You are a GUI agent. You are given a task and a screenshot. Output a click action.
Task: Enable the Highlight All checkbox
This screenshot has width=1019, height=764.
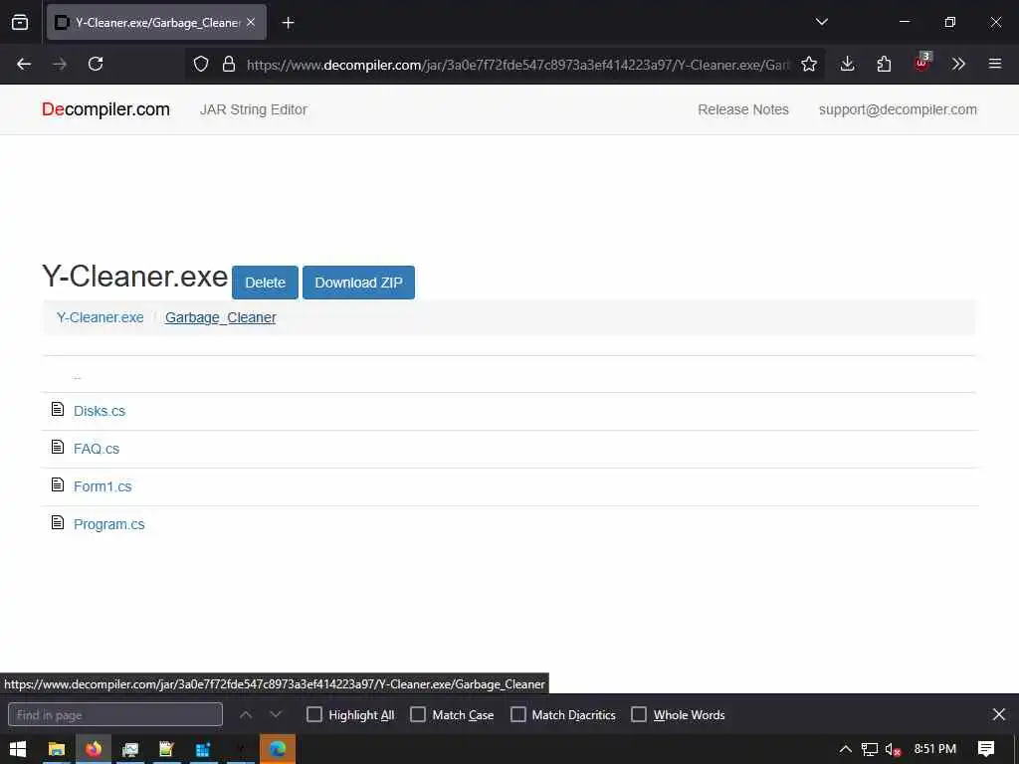313,714
